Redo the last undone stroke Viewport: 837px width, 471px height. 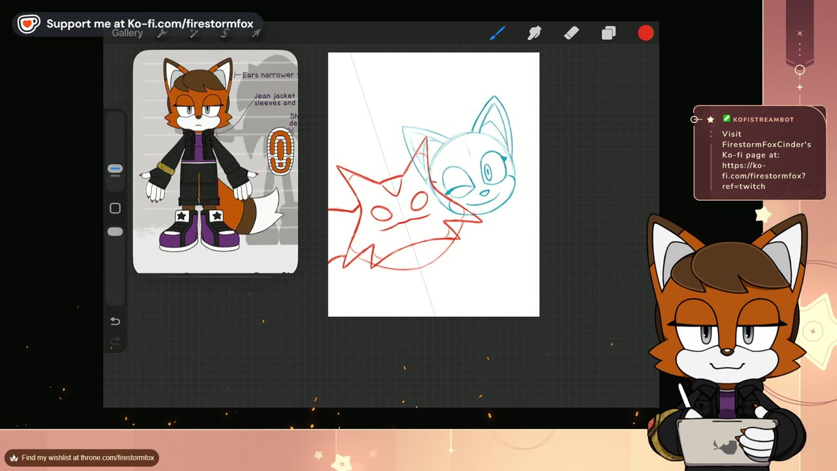[115, 341]
